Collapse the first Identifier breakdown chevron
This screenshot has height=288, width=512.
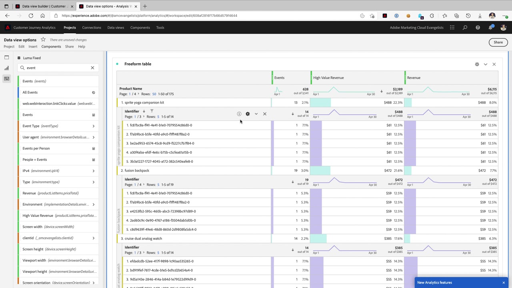tap(256, 114)
